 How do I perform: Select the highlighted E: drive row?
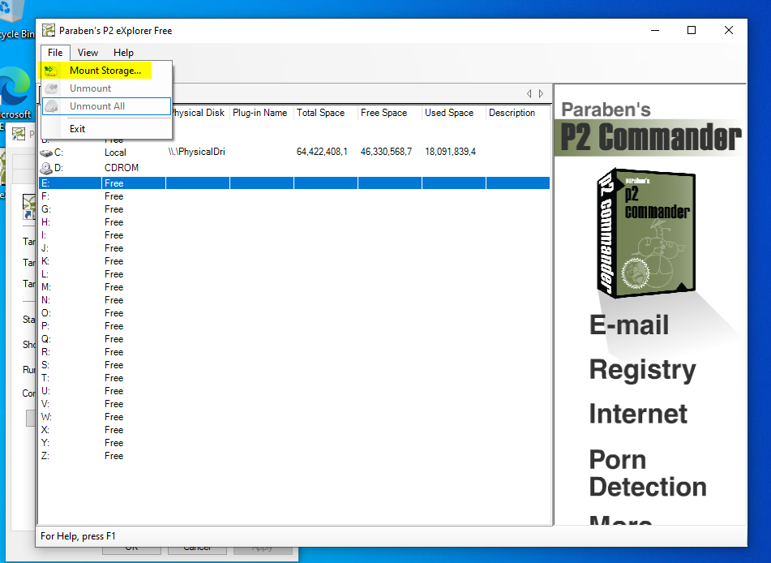[x=292, y=183]
